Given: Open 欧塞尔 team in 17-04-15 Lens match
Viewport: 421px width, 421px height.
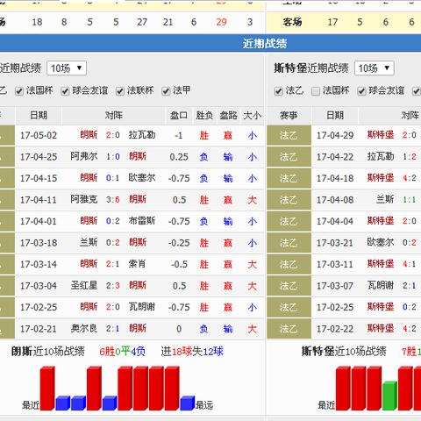Looking at the screenshot, I should (x=142, y=178).
